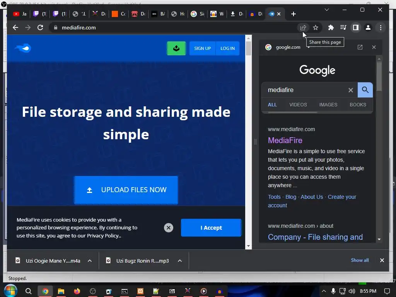Viewport: 396px width, 297px height.
Task: Click the side panel resize handle
Action: pyautogui.click(x=255, y=142)
